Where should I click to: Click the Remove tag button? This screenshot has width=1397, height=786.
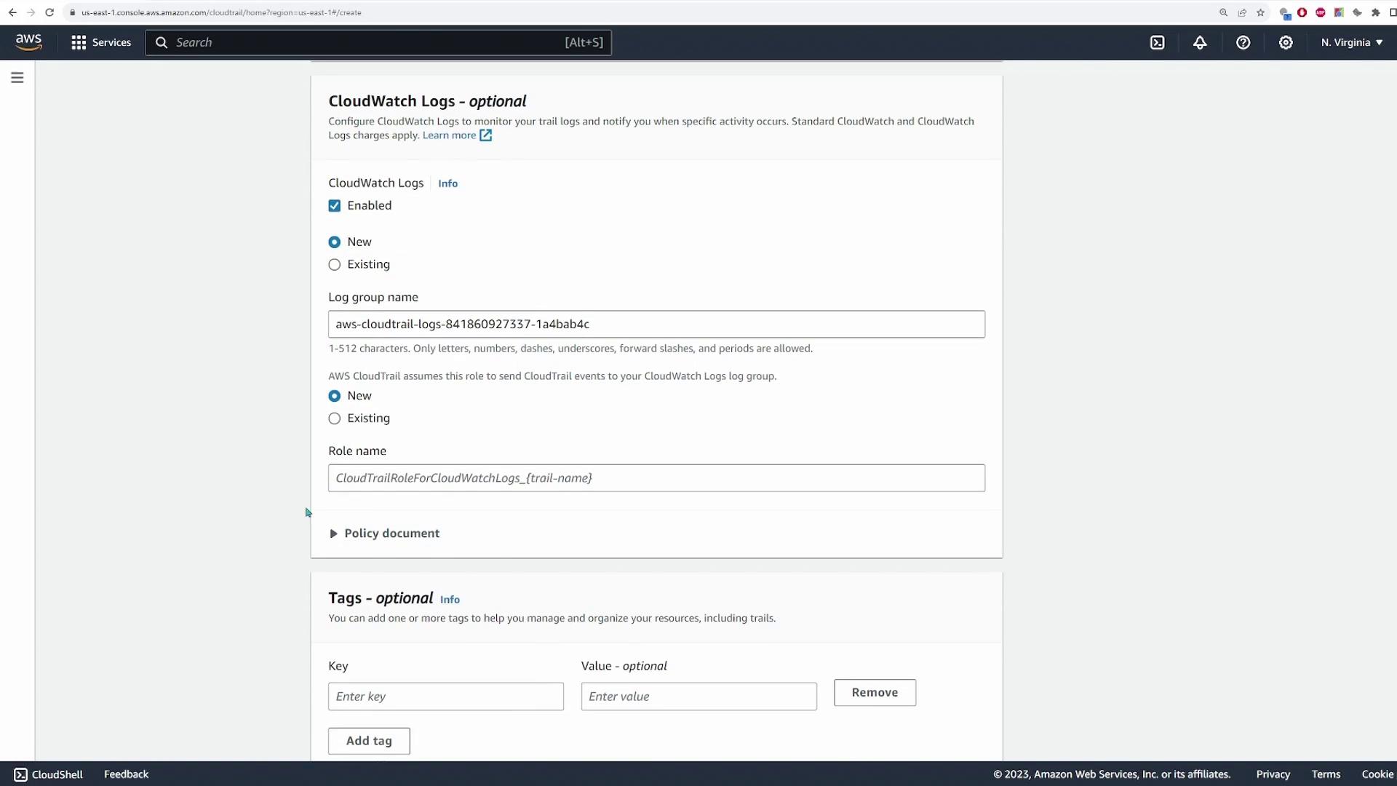pos(875,693)
